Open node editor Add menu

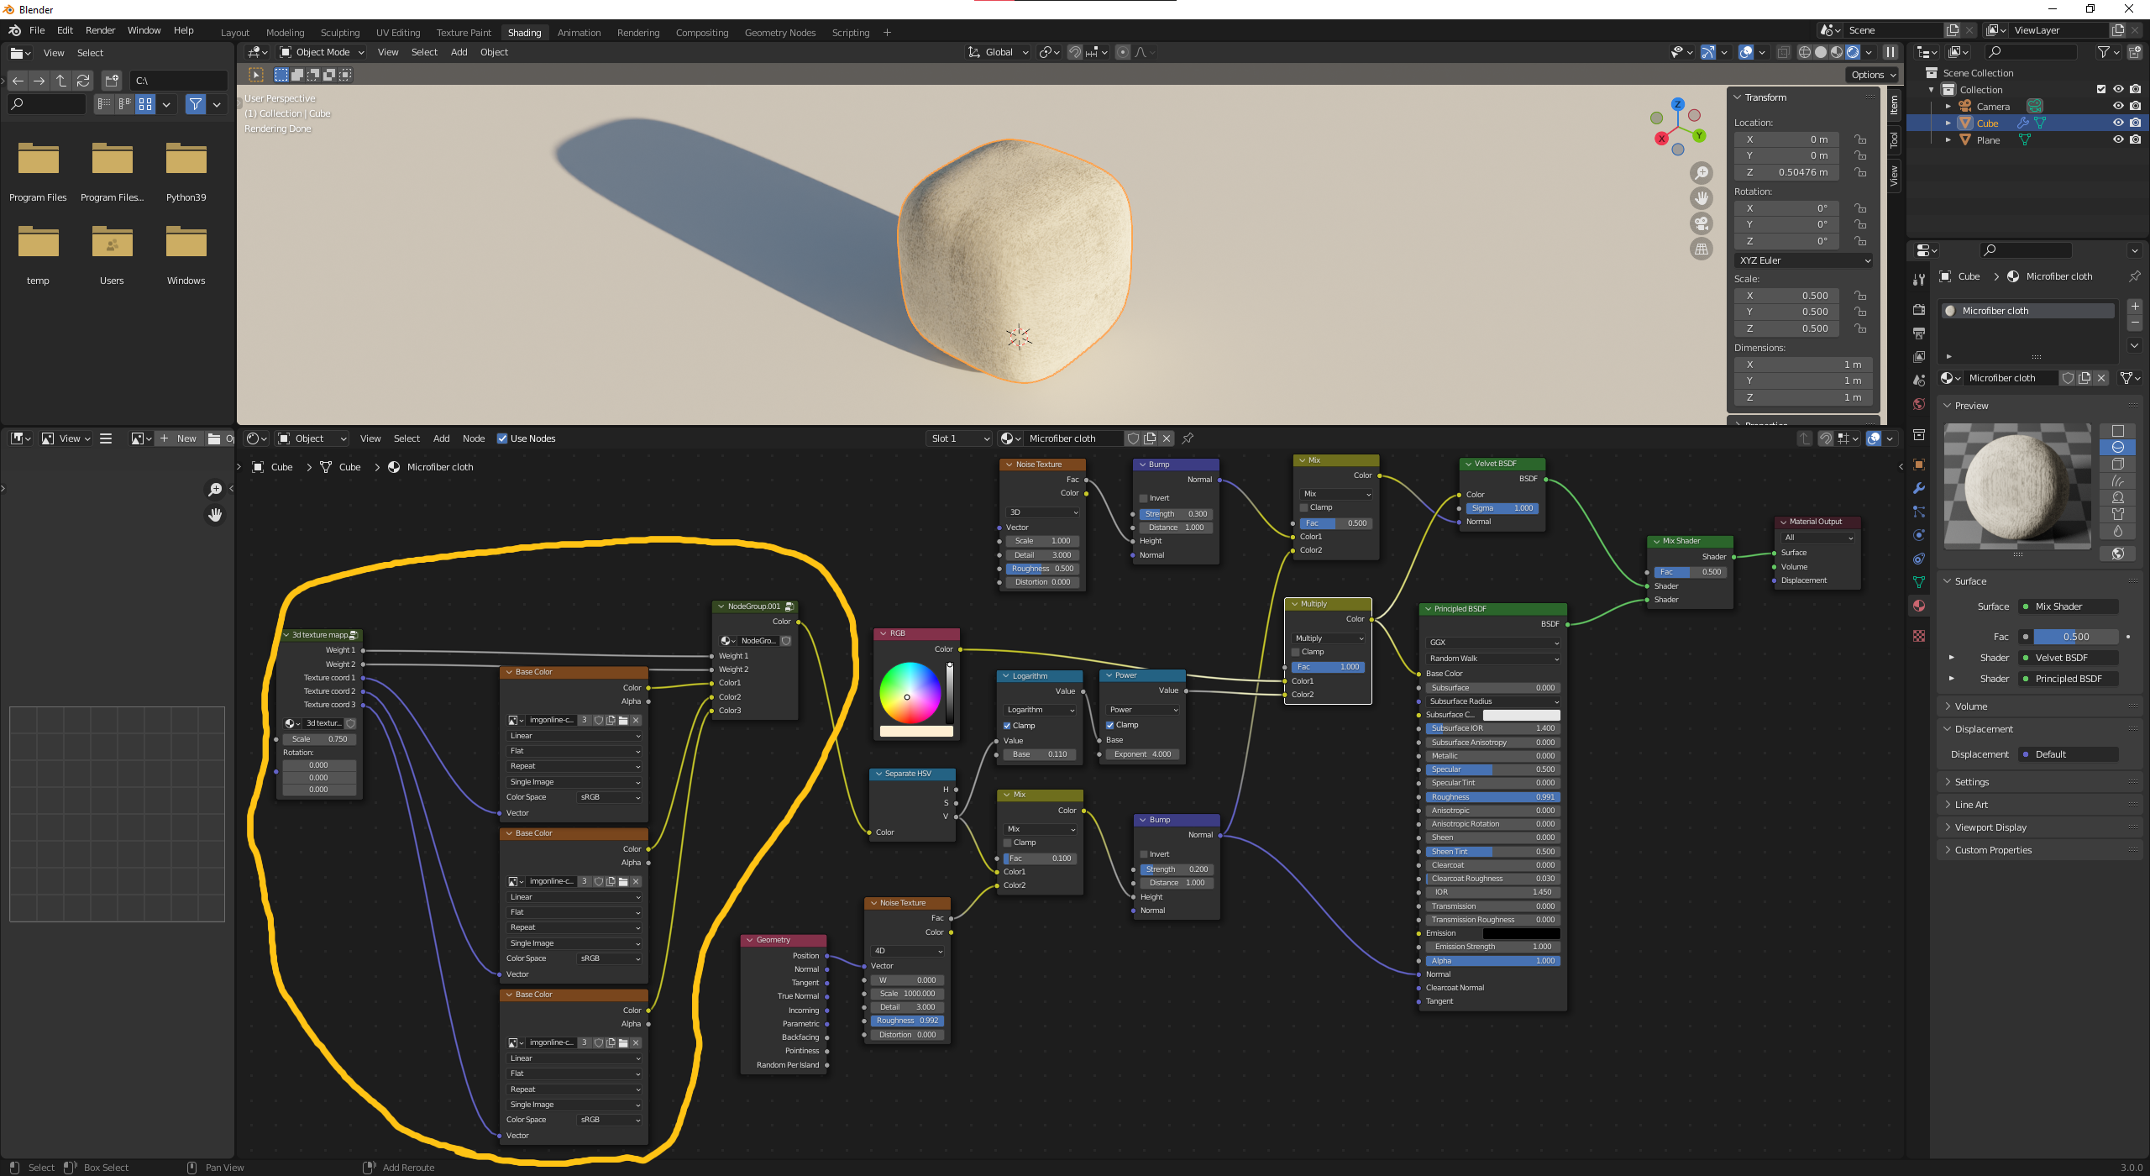pos(441,438)
